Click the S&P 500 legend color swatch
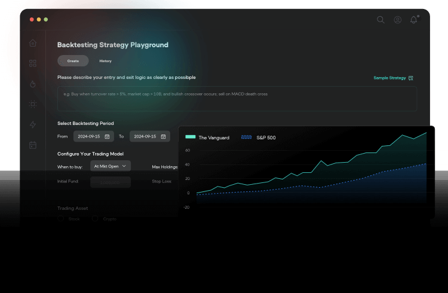Screen dimensions: 448x293 [246, 138]
